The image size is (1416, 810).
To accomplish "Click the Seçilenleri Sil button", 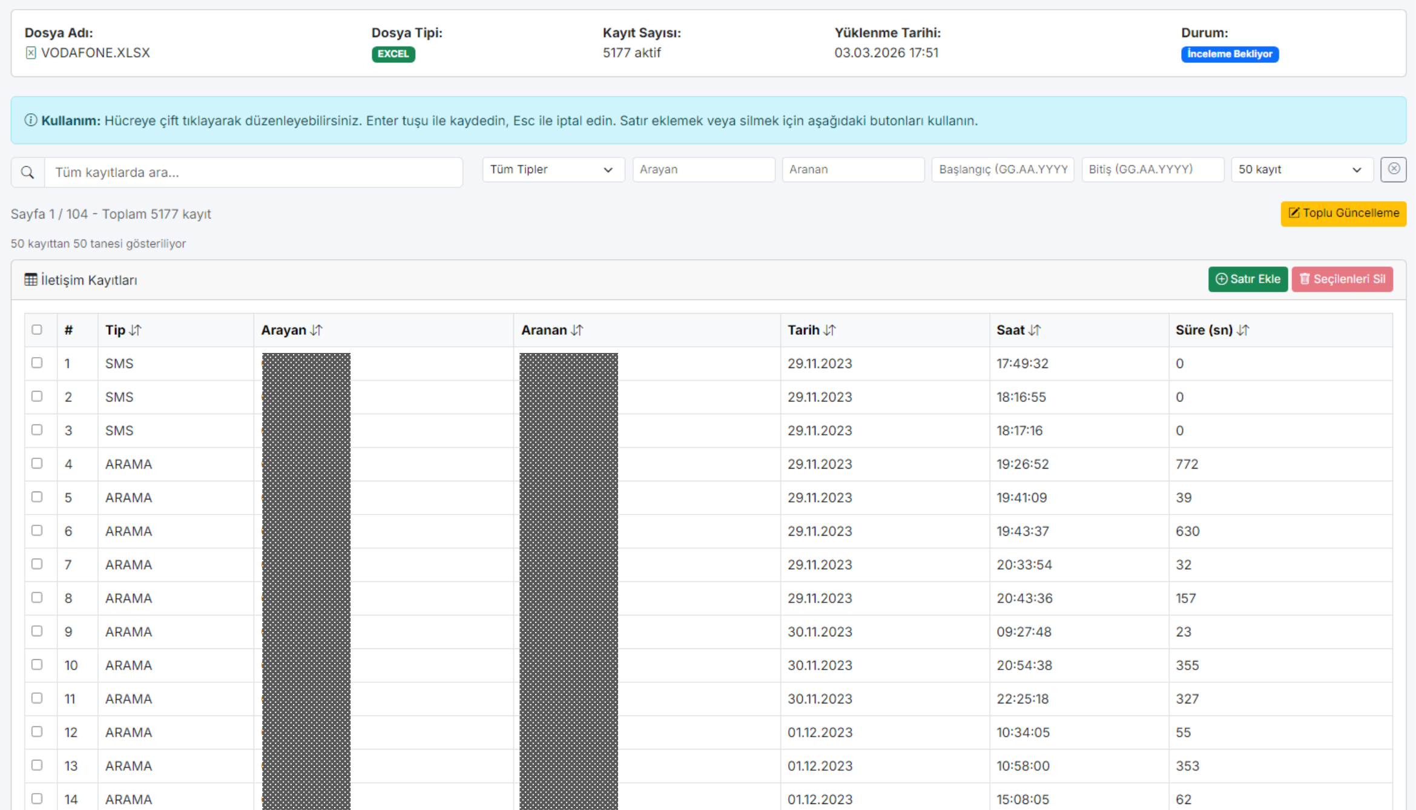I will point(1342,279).
